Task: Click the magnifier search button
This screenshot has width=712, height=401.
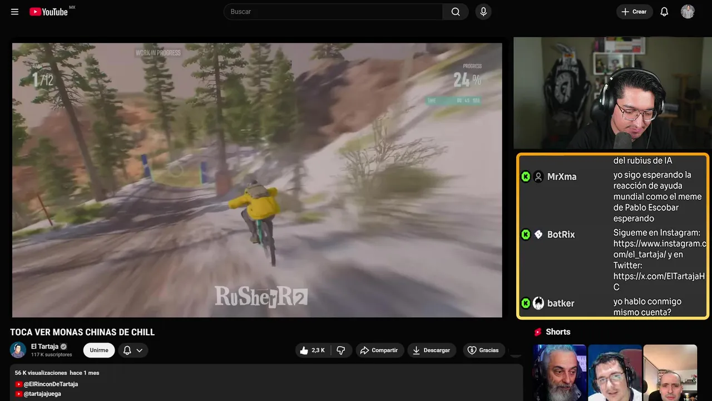Action: pyautogui.click(x=456, y=12)
